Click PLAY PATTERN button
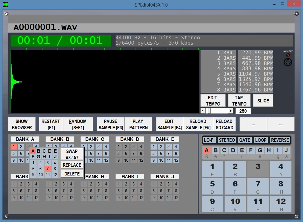The height and width of the screenshot is (222, 303). [x=138, y=125]
